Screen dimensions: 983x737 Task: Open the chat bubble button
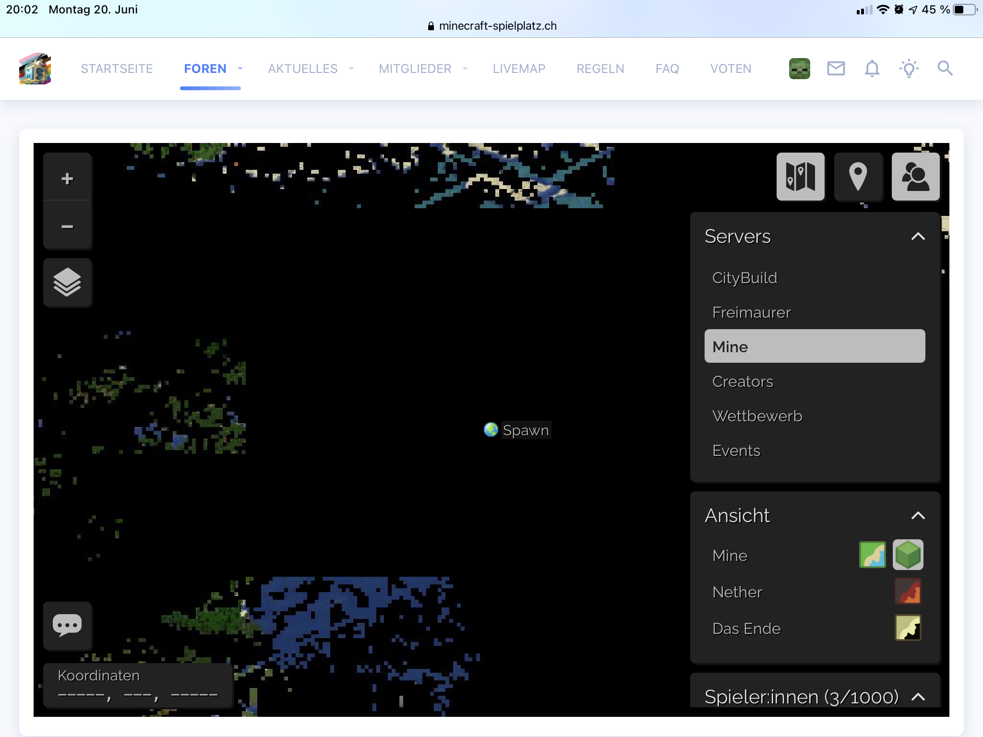[x=67, y=625]
